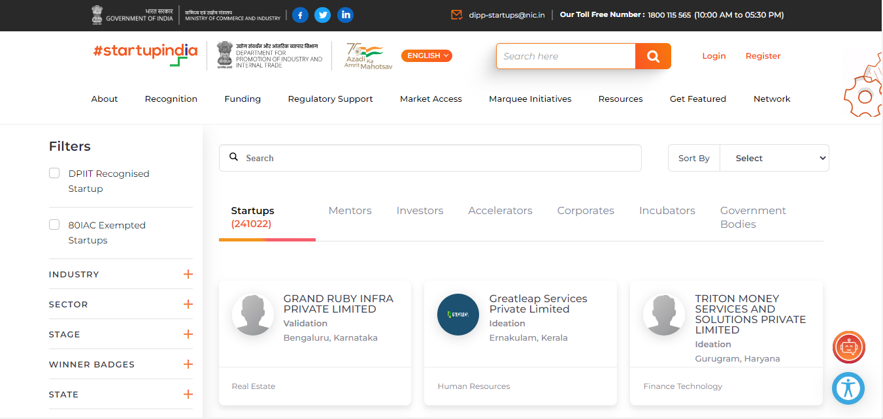Screen dimensions: 883x419
Task: Click the email envelope icon for dipp-startups
Action: (x=456, y=14)
